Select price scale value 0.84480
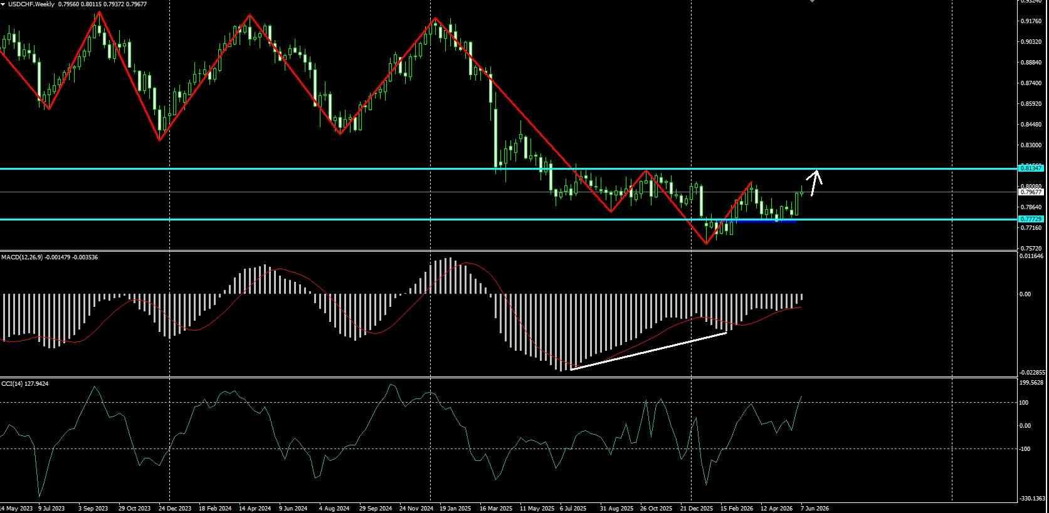1049x513 pixels. click(x=1031, y=125)
